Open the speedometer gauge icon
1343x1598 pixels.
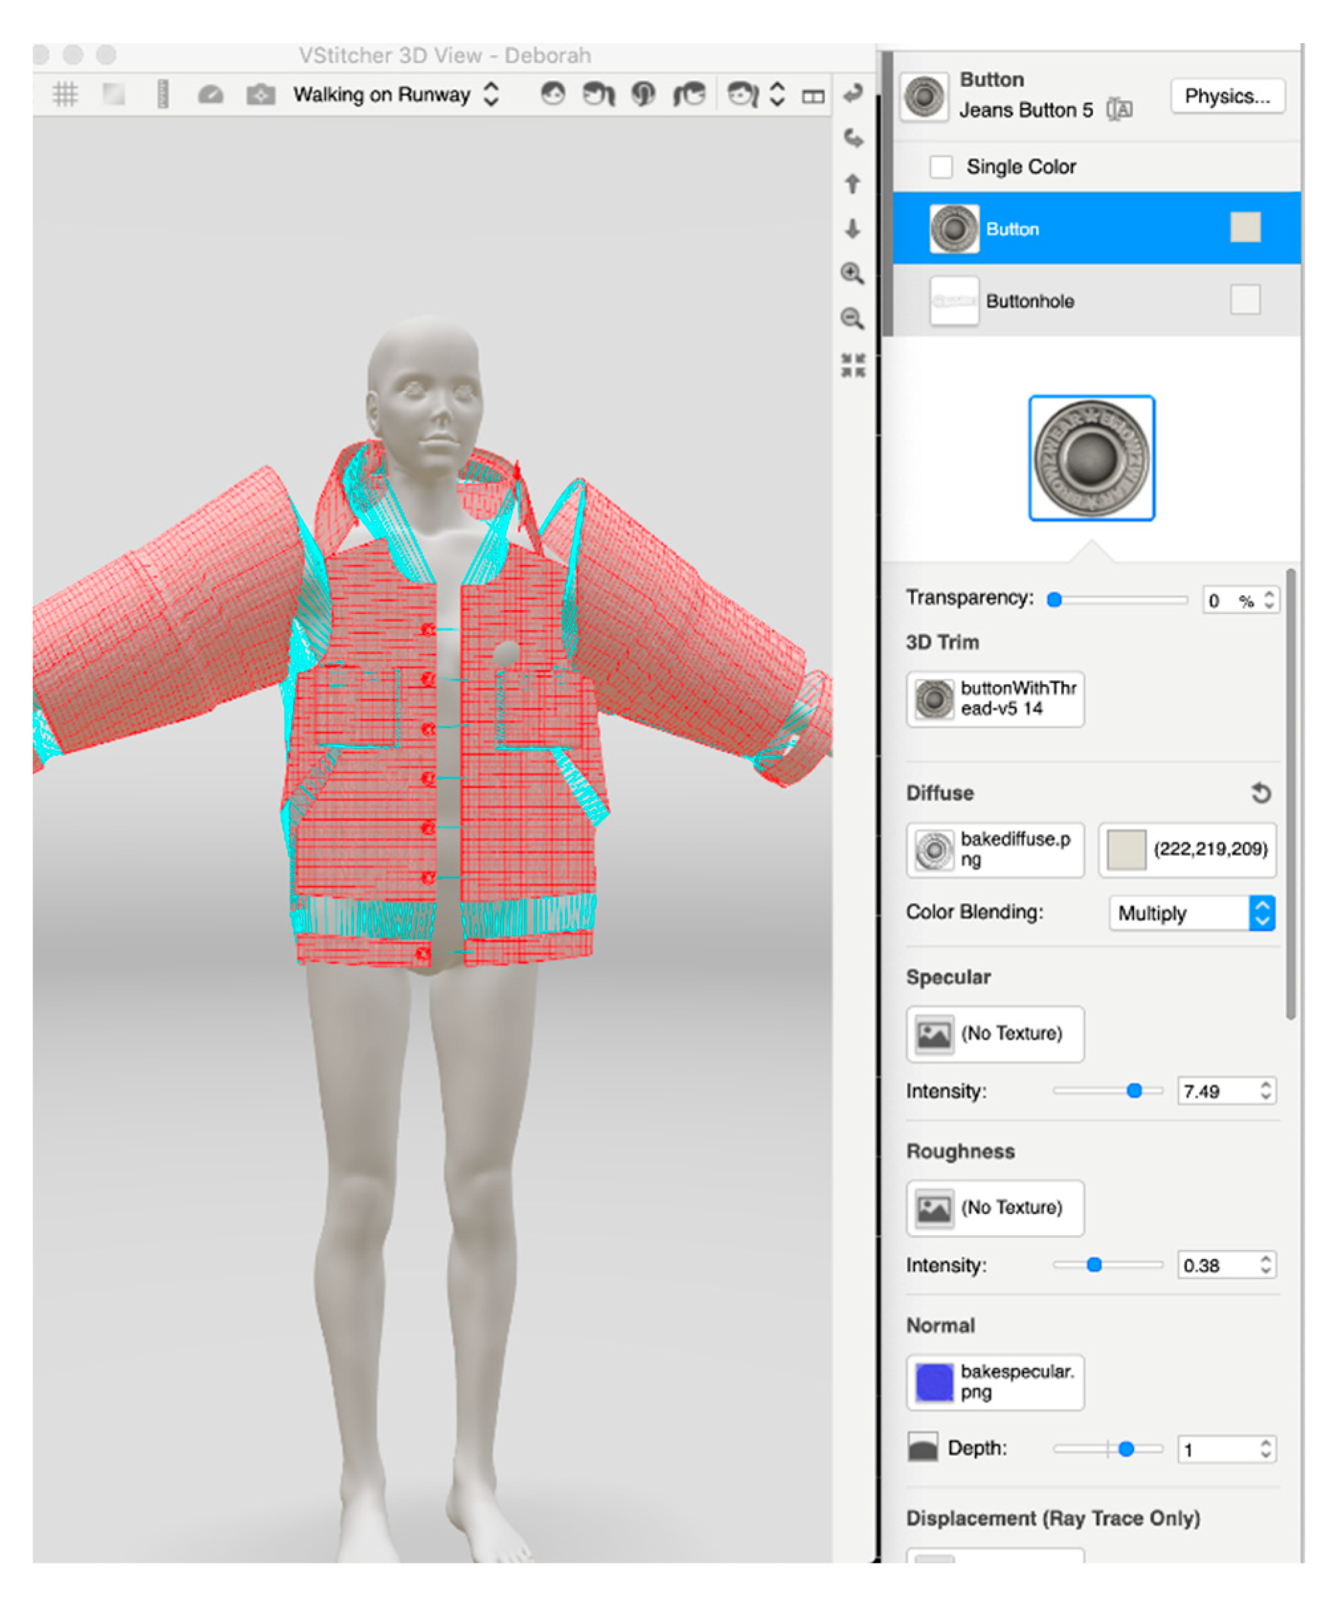point(211,94)
